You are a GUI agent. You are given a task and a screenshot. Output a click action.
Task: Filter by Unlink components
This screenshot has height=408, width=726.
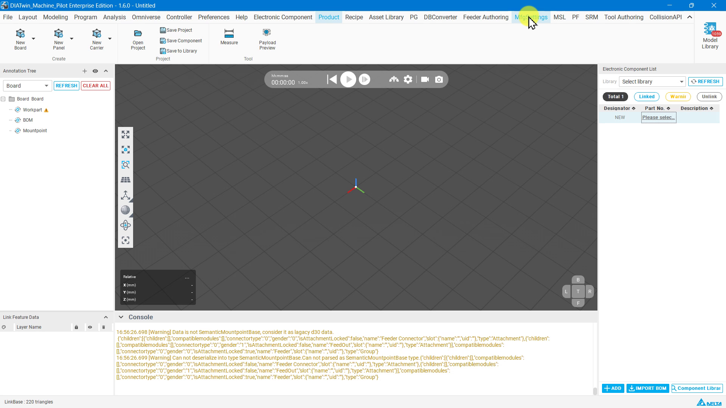point(709,97)
